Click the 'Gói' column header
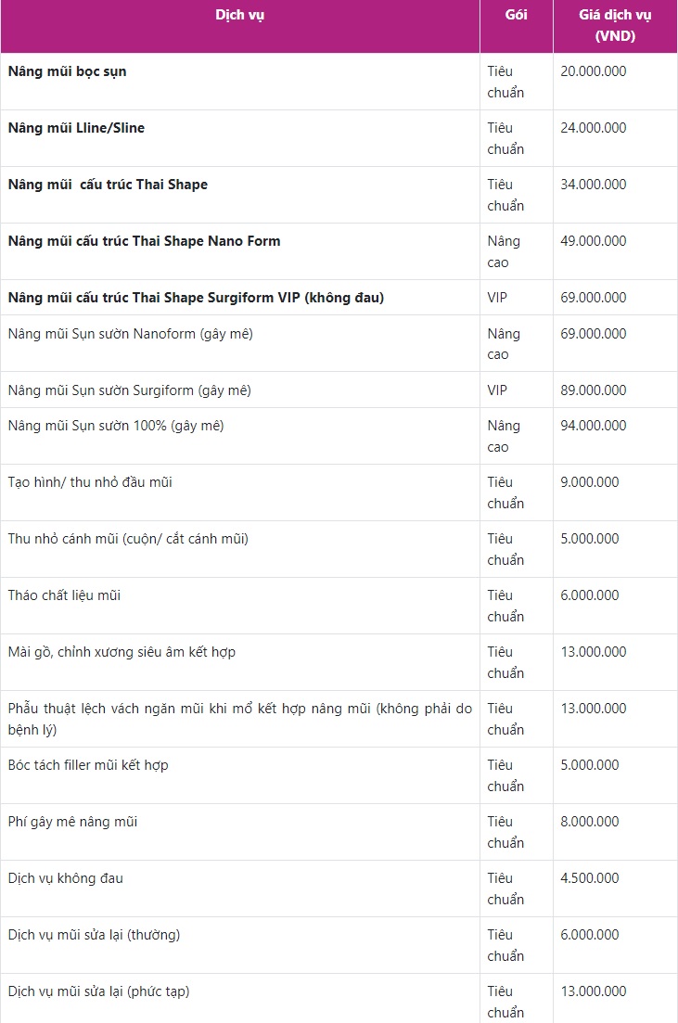The image size is (678, 1023). tap(516, 16)
